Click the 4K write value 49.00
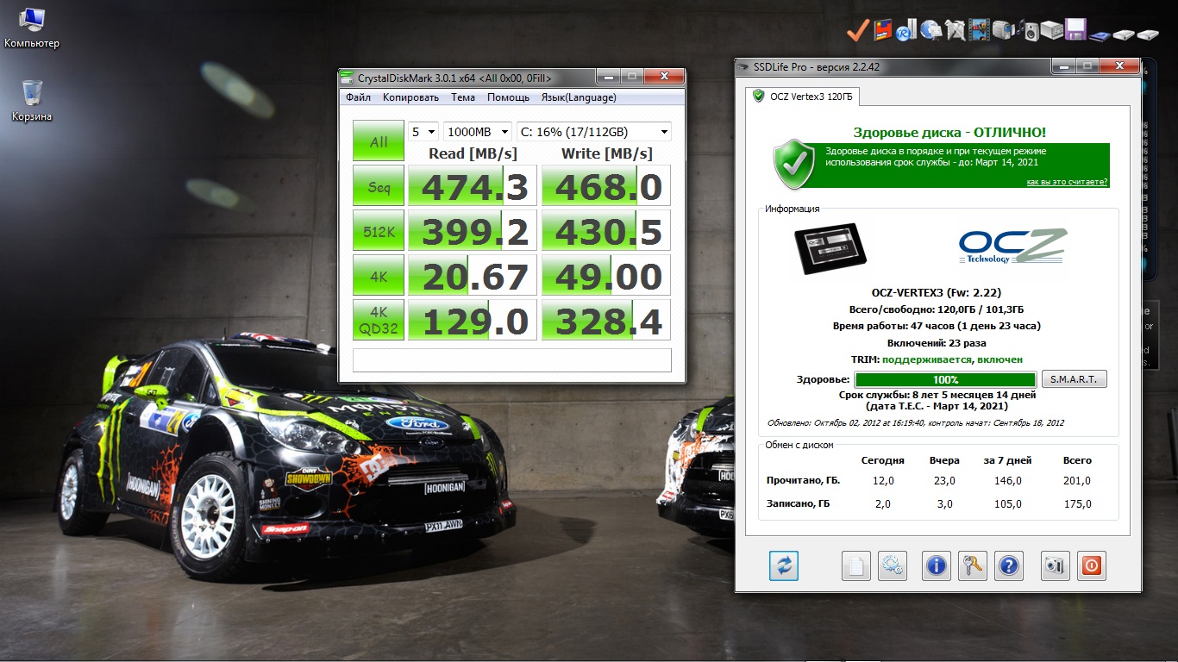The height and width of the screenshot is (662, 1178). pos(606,276)
